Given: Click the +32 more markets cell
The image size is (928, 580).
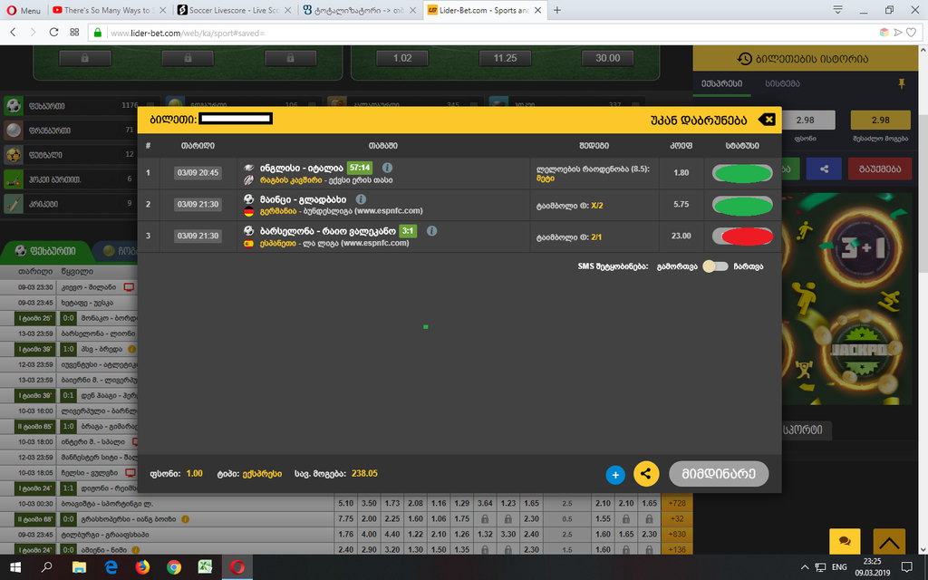Looking at the screenshot, I should (677, 518).
